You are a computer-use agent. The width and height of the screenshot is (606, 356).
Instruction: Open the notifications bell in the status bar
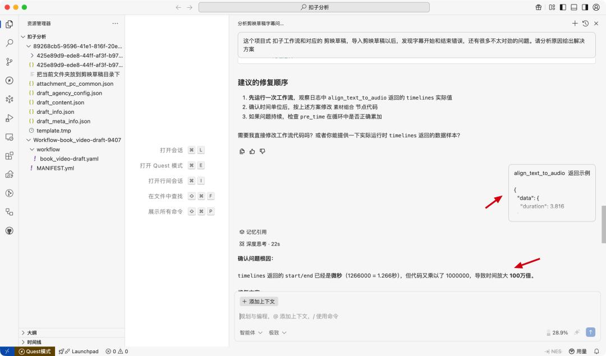click(596, 351)
